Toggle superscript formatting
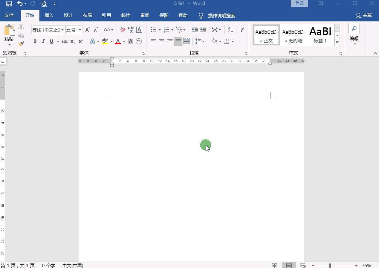Image resolution: width=379 pixels, height=268 pixels. point(81,41)
